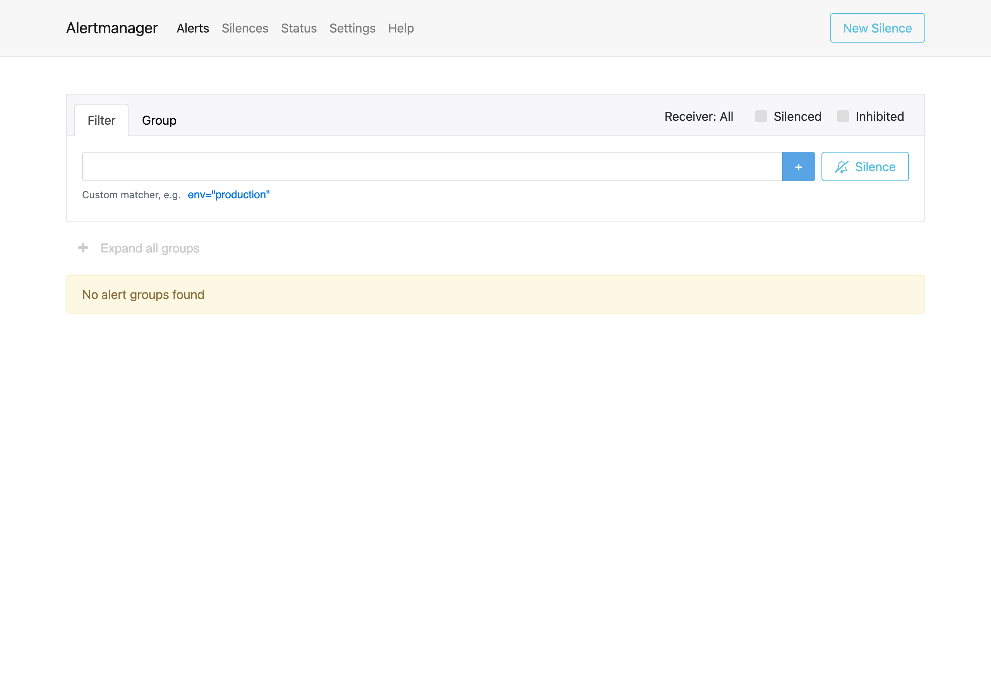
Task: Open the Receiver: All dropdown
Action: (698, 116)
